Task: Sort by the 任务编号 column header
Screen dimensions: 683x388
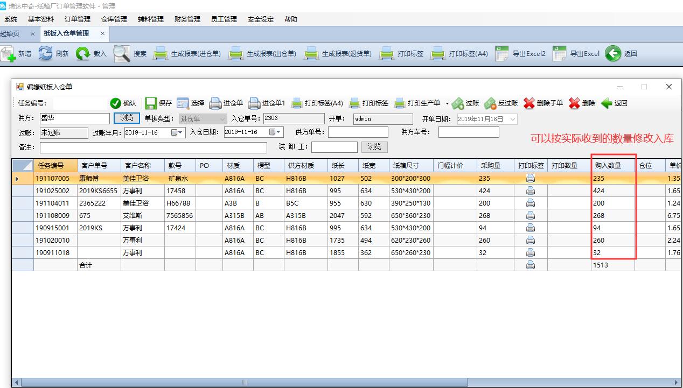Action: [55, 165]
